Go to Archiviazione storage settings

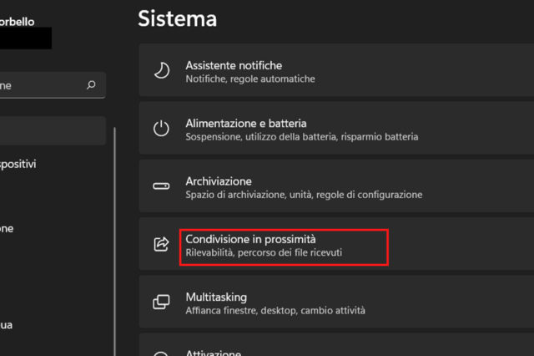334,186
